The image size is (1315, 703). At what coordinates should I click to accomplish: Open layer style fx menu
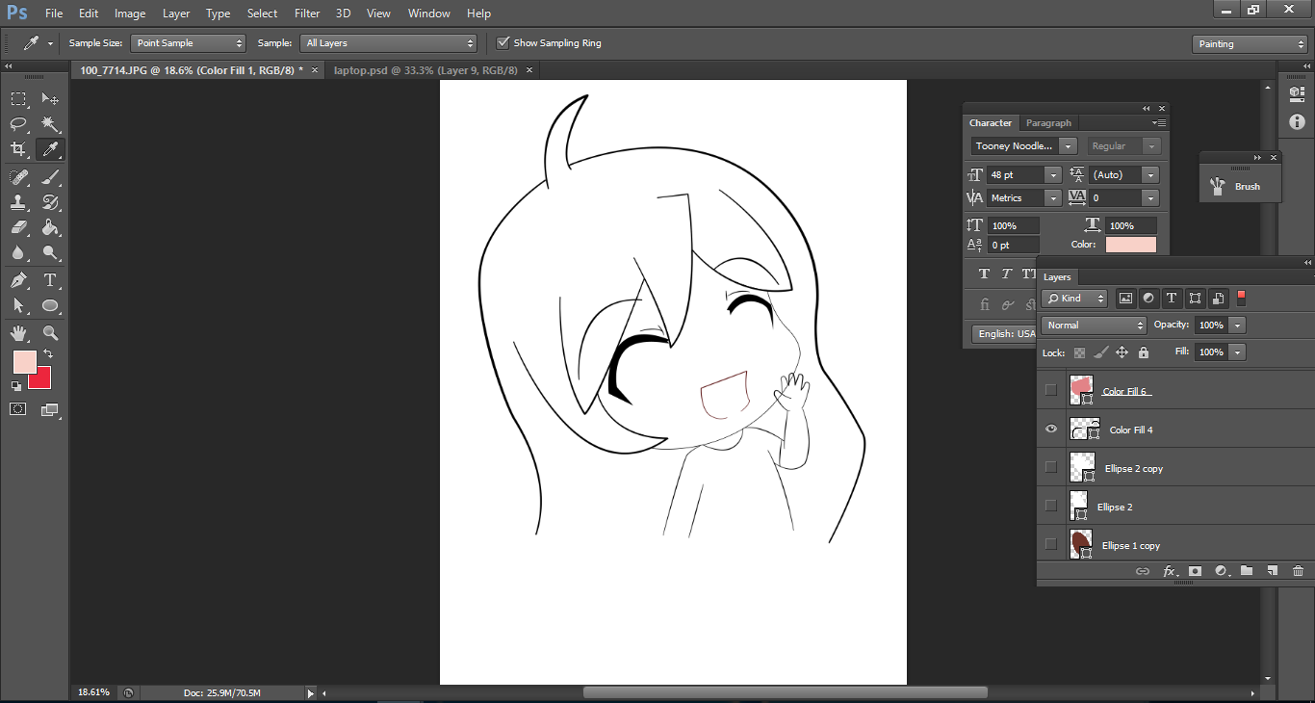pyautogui.click(x=1170, y=571)
